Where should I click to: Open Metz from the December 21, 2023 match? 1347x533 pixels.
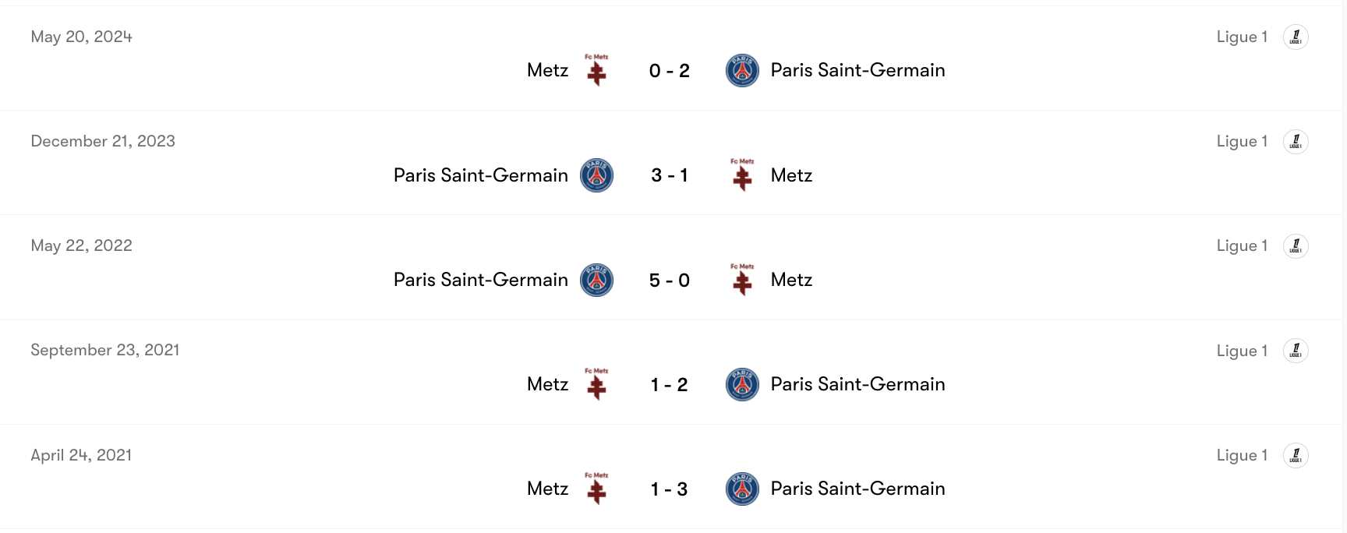pyautogui.click(x=791, y=175)
